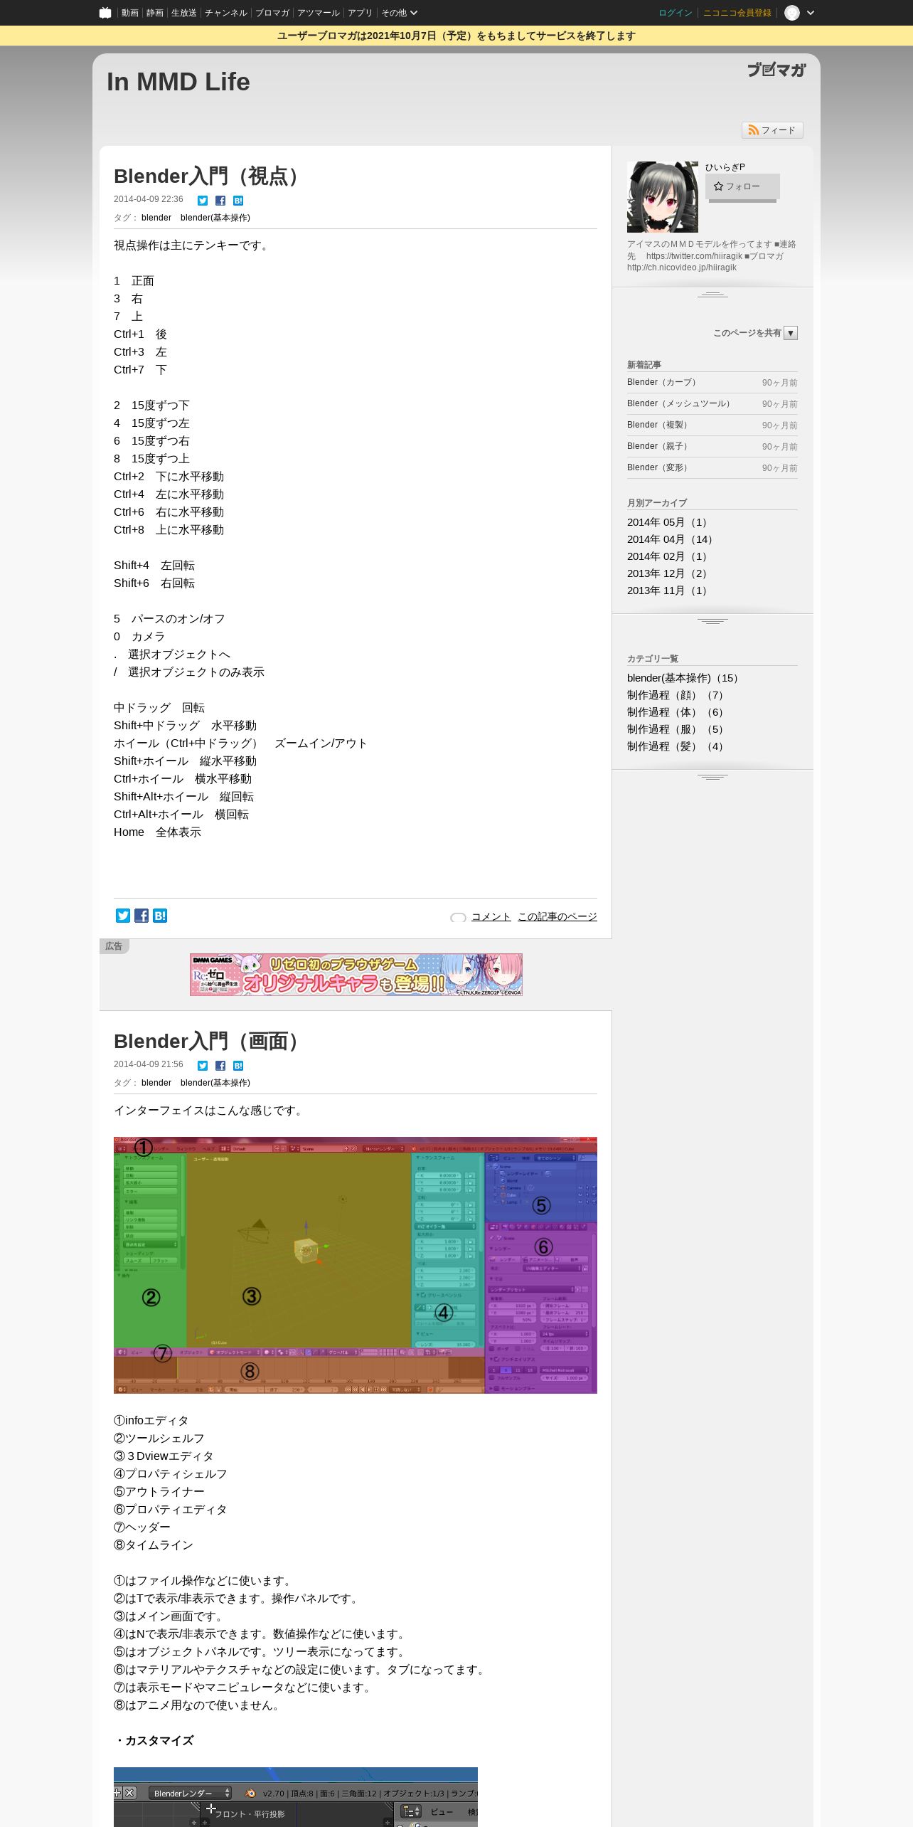Expand the その他 dropdown menu
The height and width of the screenshot is (1827, 913).
tap(399, 13)
